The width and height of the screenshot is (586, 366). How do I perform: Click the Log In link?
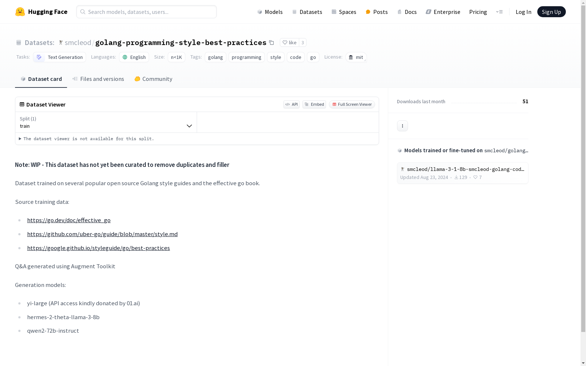[x=523, y=12]
